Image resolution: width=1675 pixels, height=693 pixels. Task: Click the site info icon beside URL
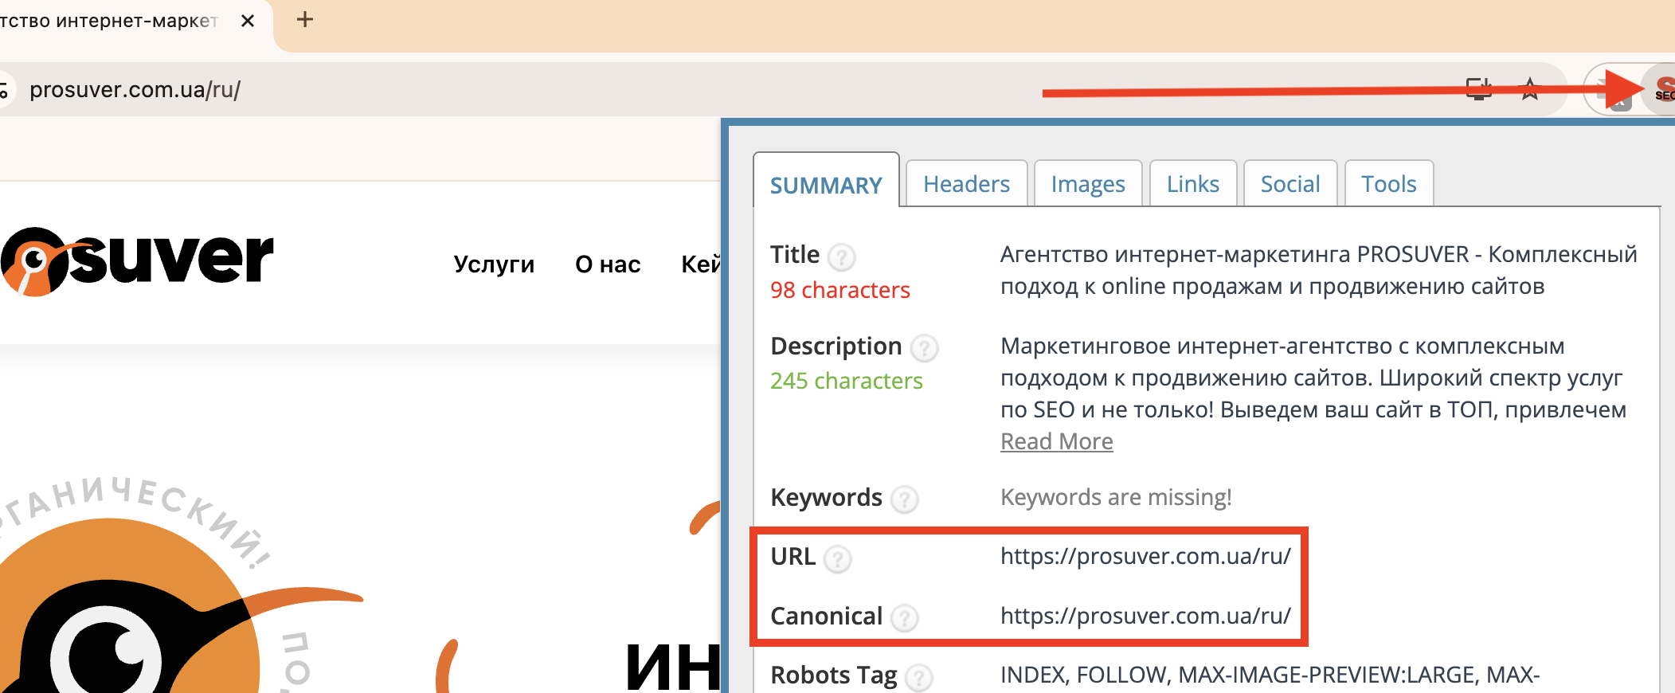point(4,90)
